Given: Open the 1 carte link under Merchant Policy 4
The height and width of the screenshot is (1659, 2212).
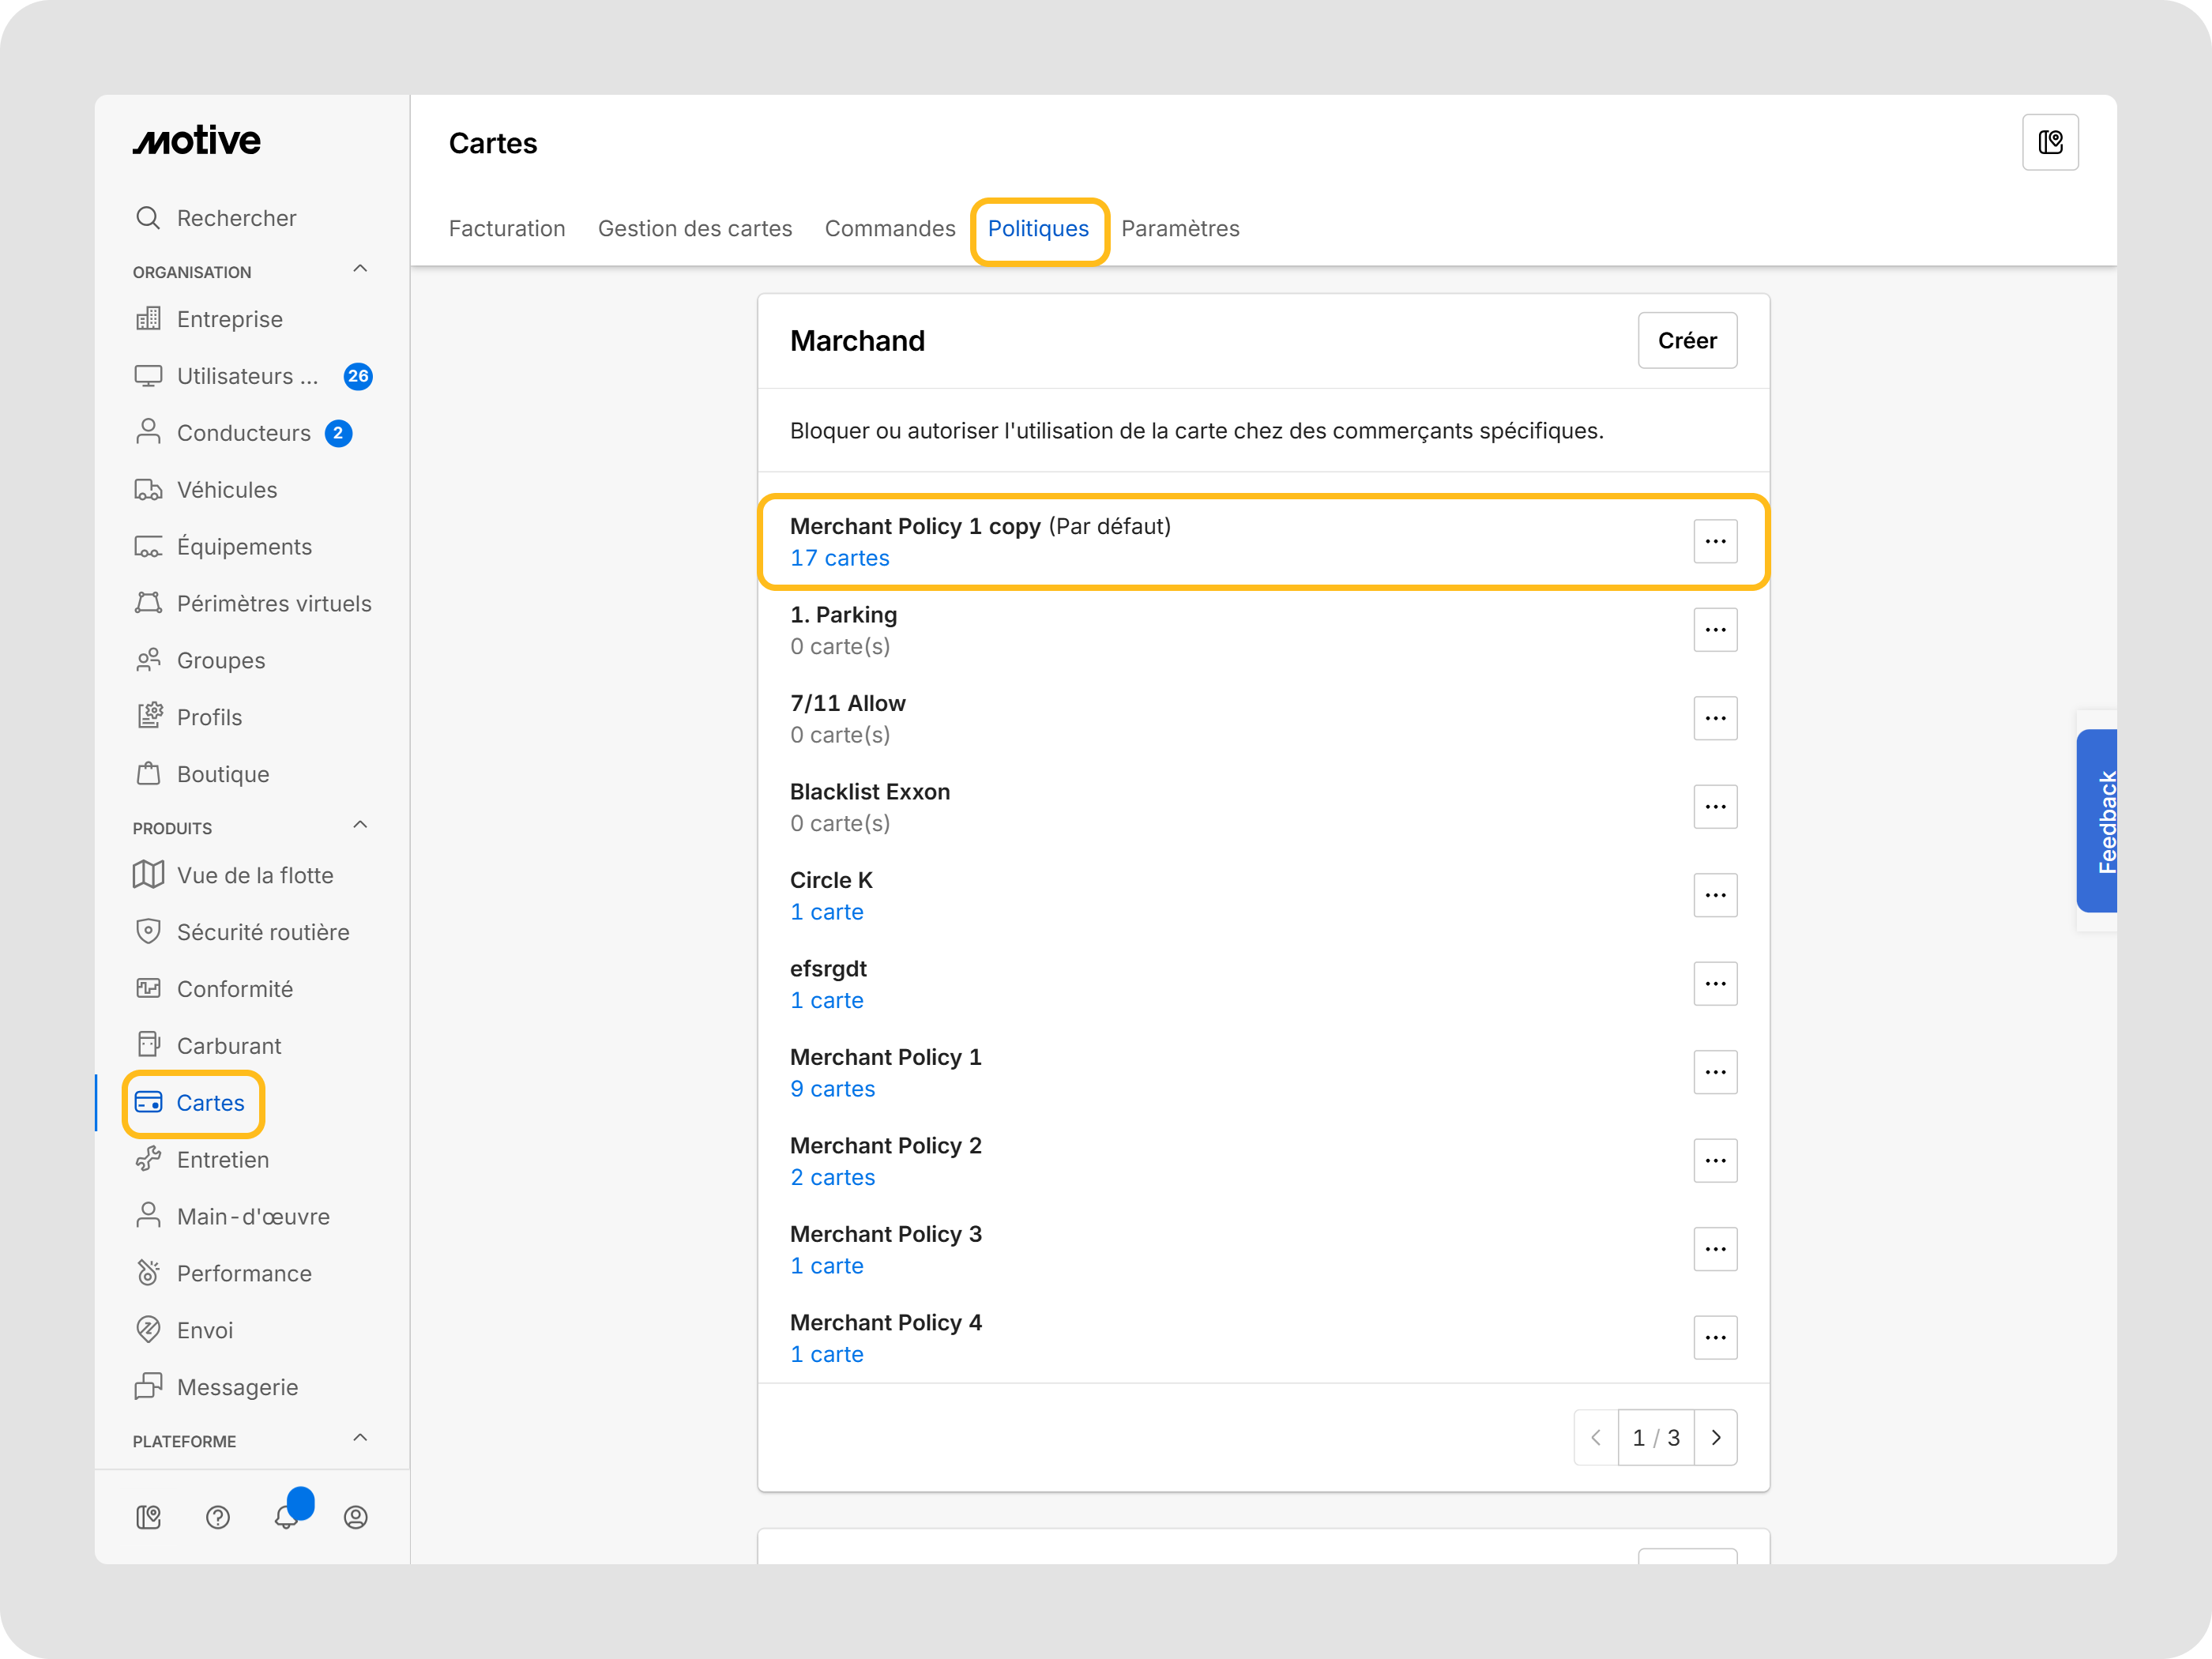Looking at the screenshot, I should (x=826, y=1354).
